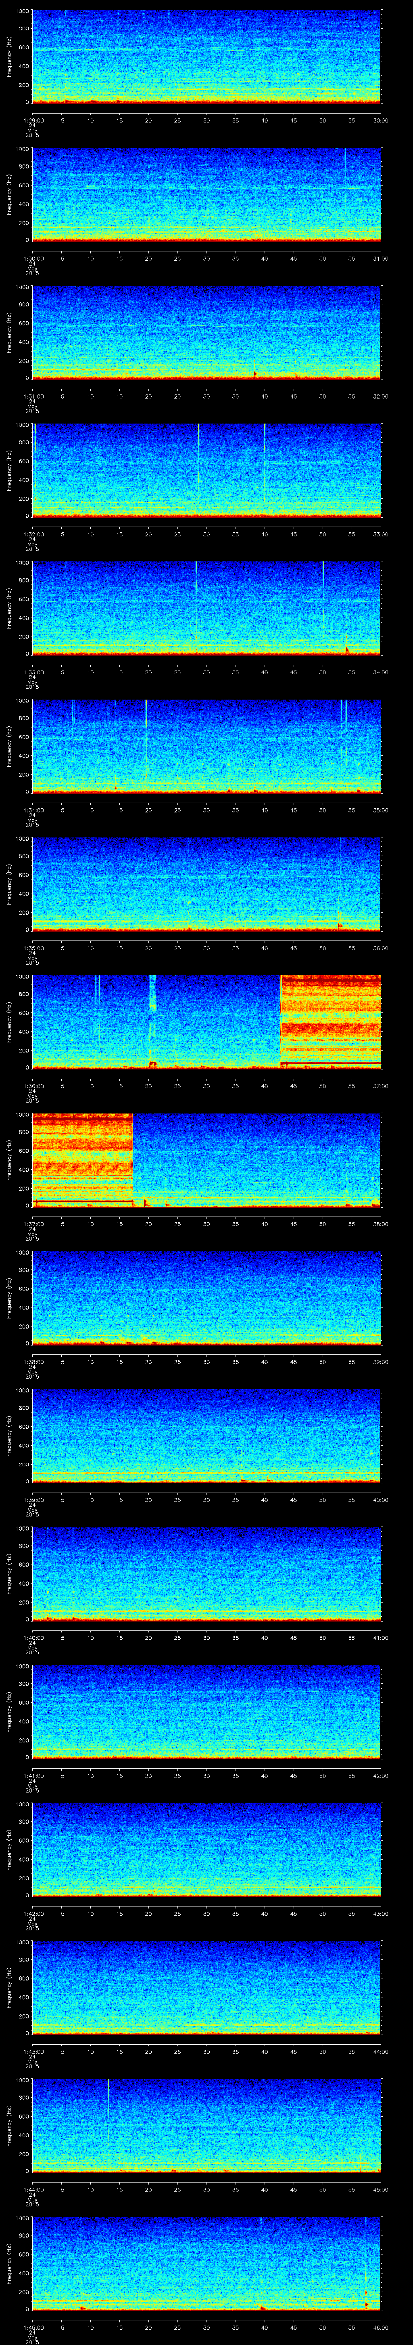This screenshot has width=413, height=2345.
Task: Open the spectrogram panel starting at 1:35:00
Action: click(206, 884)
